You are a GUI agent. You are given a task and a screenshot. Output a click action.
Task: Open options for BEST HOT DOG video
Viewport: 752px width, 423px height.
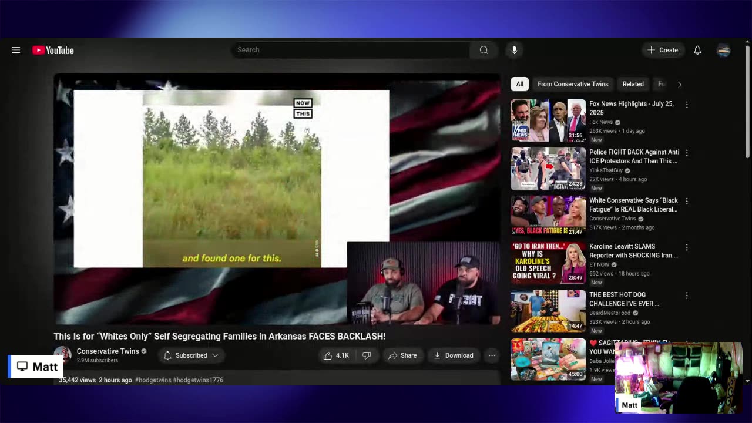point(687,296)
